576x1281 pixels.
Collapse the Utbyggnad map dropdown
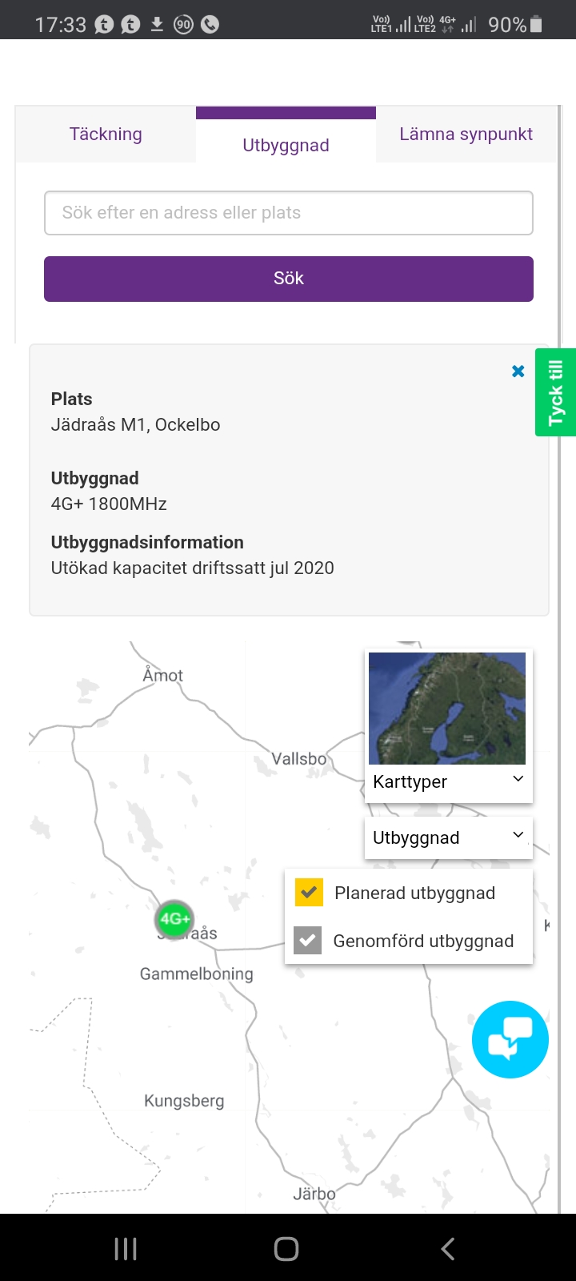tap(448, 837)
